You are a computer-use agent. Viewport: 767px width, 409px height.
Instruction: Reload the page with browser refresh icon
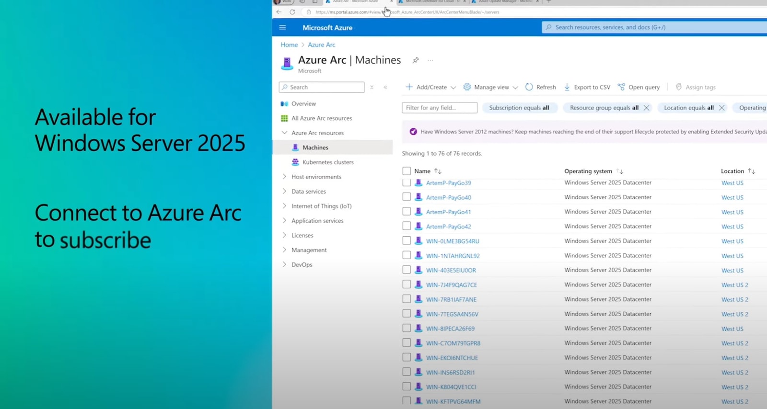[292, 12]
